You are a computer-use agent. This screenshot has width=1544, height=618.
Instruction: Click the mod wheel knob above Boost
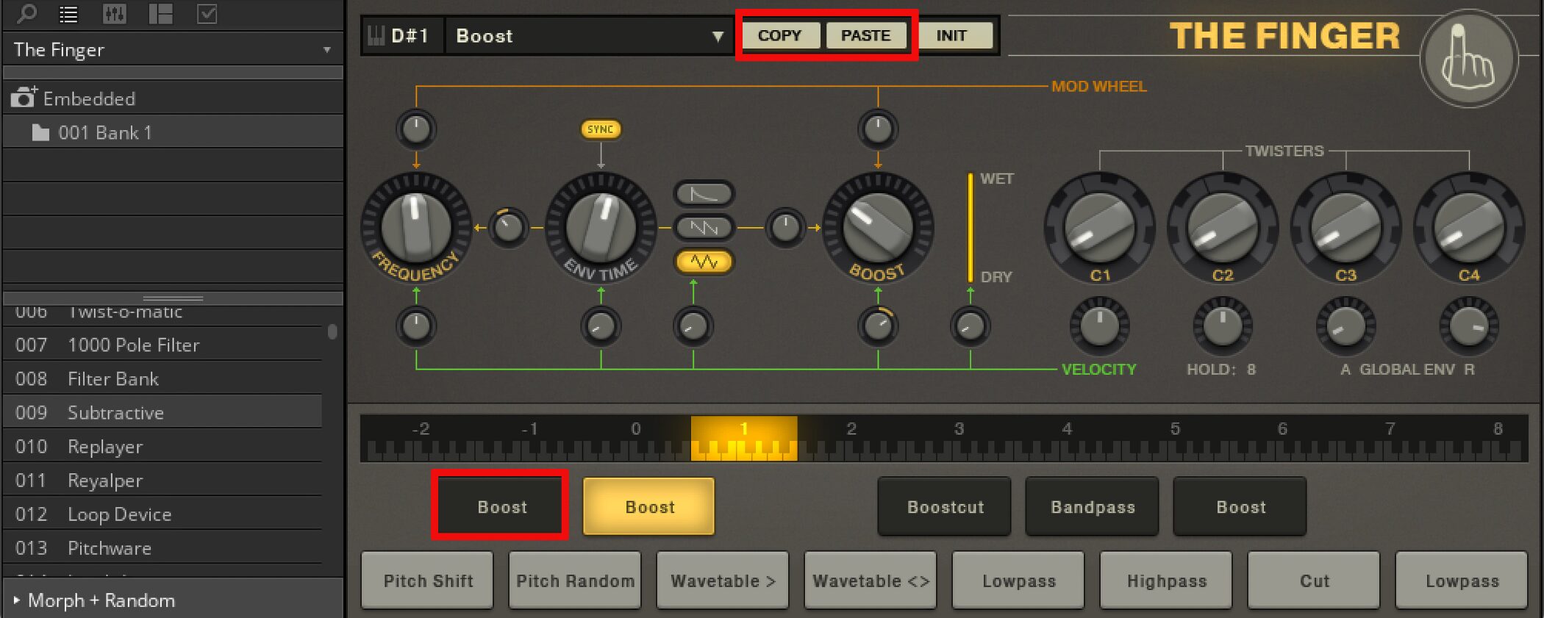877,129
